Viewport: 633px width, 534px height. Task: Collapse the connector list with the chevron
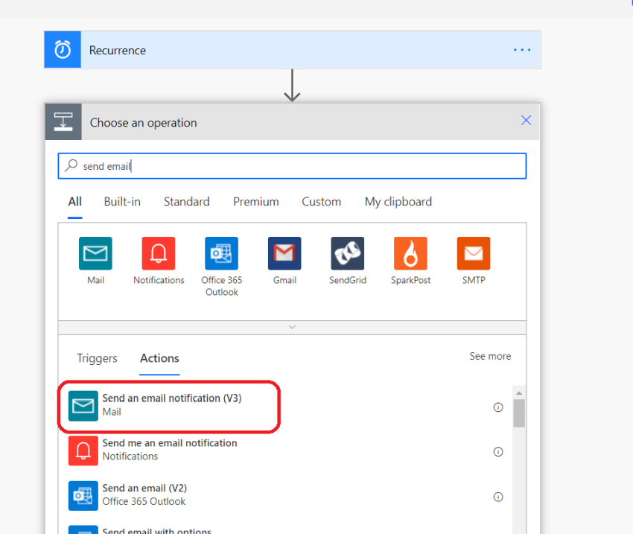(292, 326)
